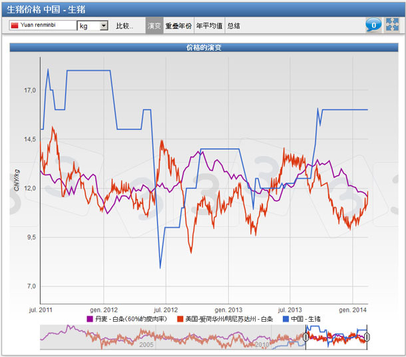Toggle the purple Denmark series legend marker
This screenshot has width=406, height=357.
[90, 319]
